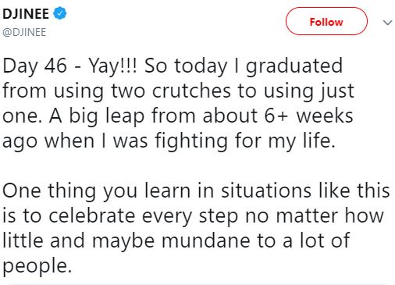The height and width of the screenshot is (285, 395).
Task: Click the 'Day 46' text in tweet
Action: (x=34, y=66)
